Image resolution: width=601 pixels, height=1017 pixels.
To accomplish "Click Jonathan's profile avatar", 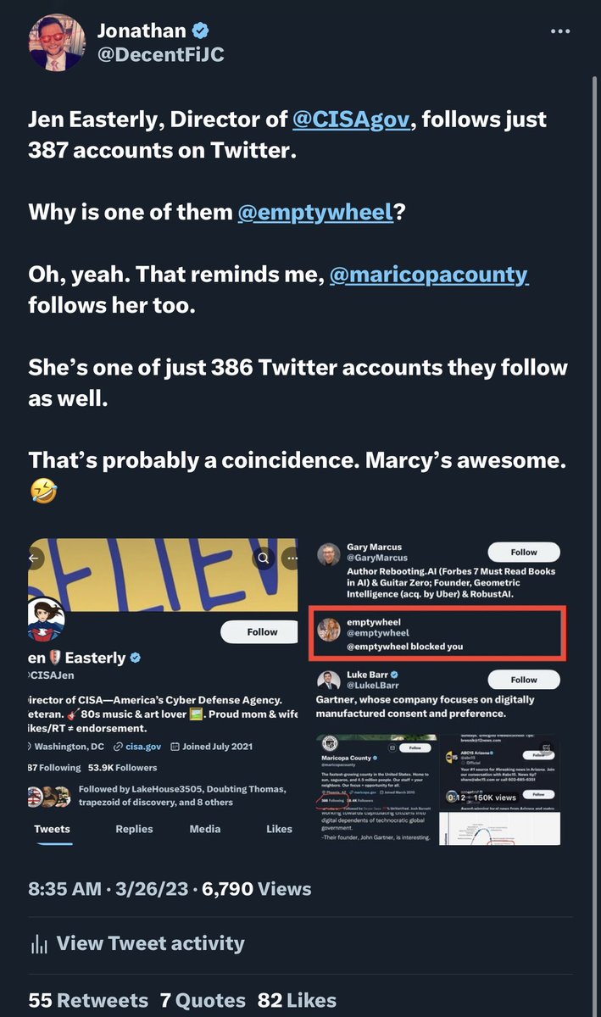I will click(56, 43).
